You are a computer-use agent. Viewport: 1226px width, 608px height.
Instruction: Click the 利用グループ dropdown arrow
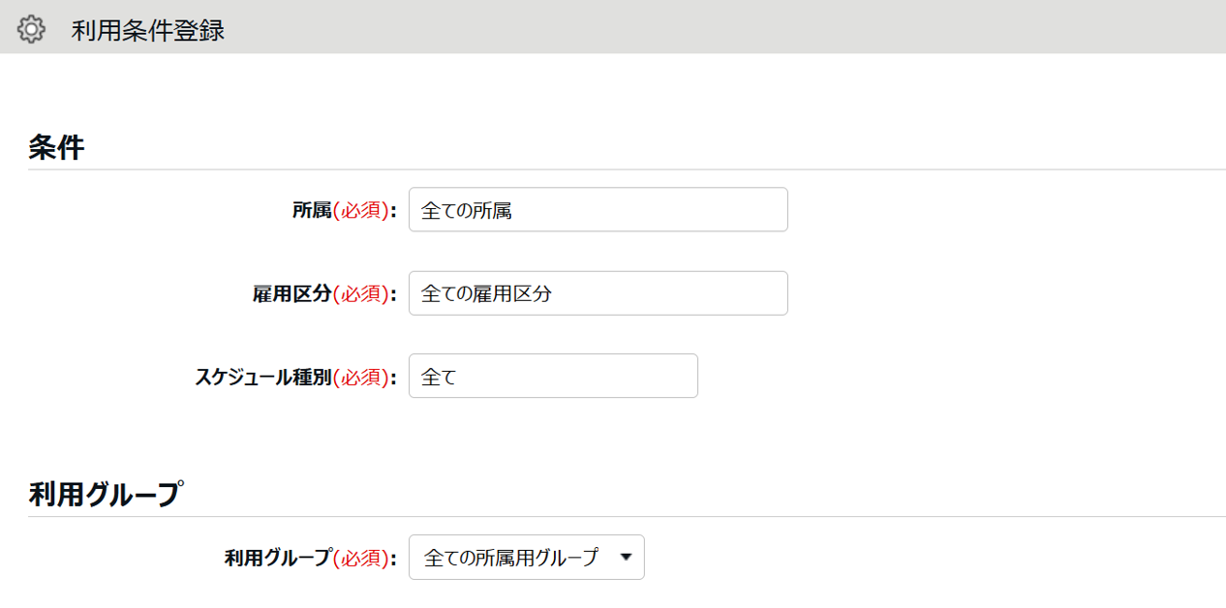click(625, 558)
